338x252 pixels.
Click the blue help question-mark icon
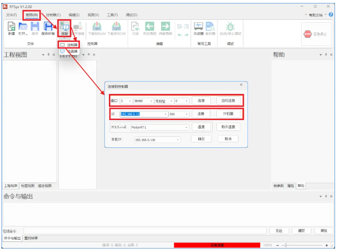click(x=331, y=14)
